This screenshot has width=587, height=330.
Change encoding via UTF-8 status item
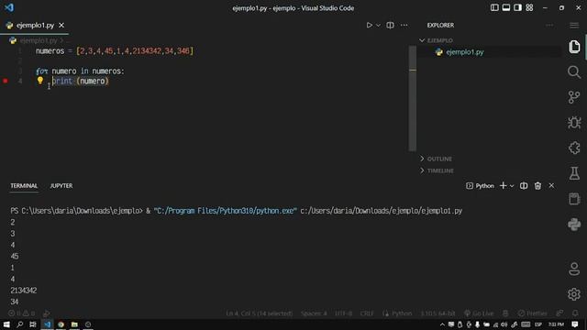click(343, 313)
